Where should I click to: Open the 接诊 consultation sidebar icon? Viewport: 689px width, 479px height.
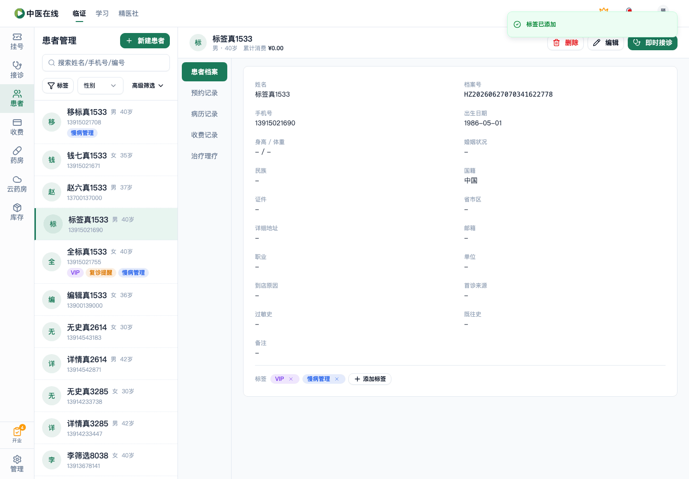17,70
